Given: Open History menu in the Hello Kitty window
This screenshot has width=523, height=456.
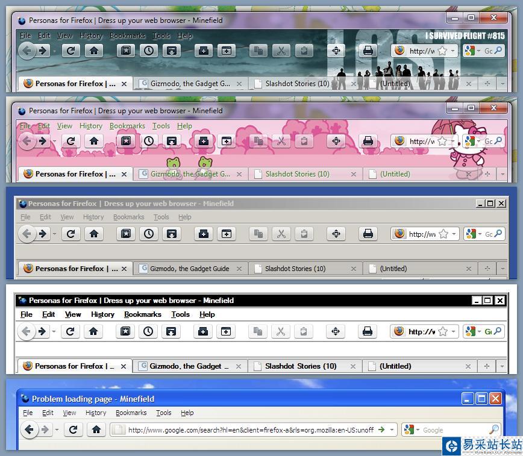Looking at the screenshot, I should [x=91, y=126].
